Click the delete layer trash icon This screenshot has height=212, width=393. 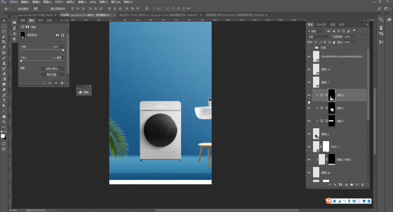tap(362, 185)
